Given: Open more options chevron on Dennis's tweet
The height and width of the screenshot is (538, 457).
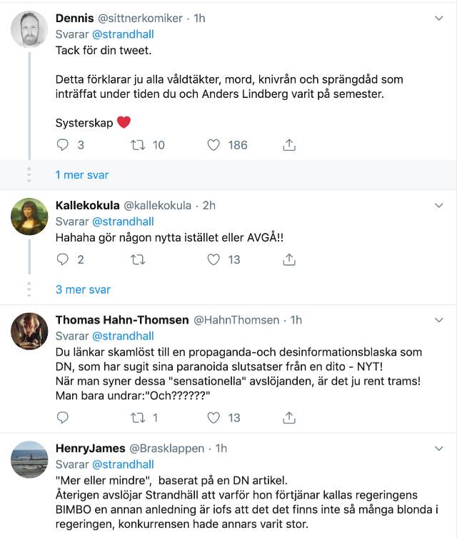Looking at the screenshot, I should tap(440, 19).
